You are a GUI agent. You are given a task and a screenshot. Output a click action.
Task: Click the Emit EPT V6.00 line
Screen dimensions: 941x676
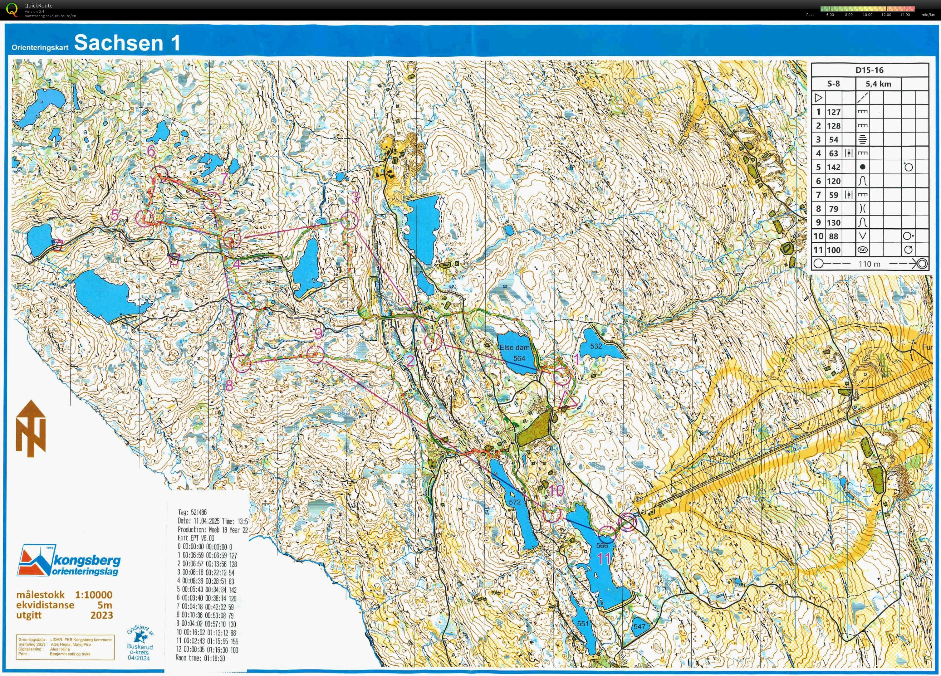[196, 538]
